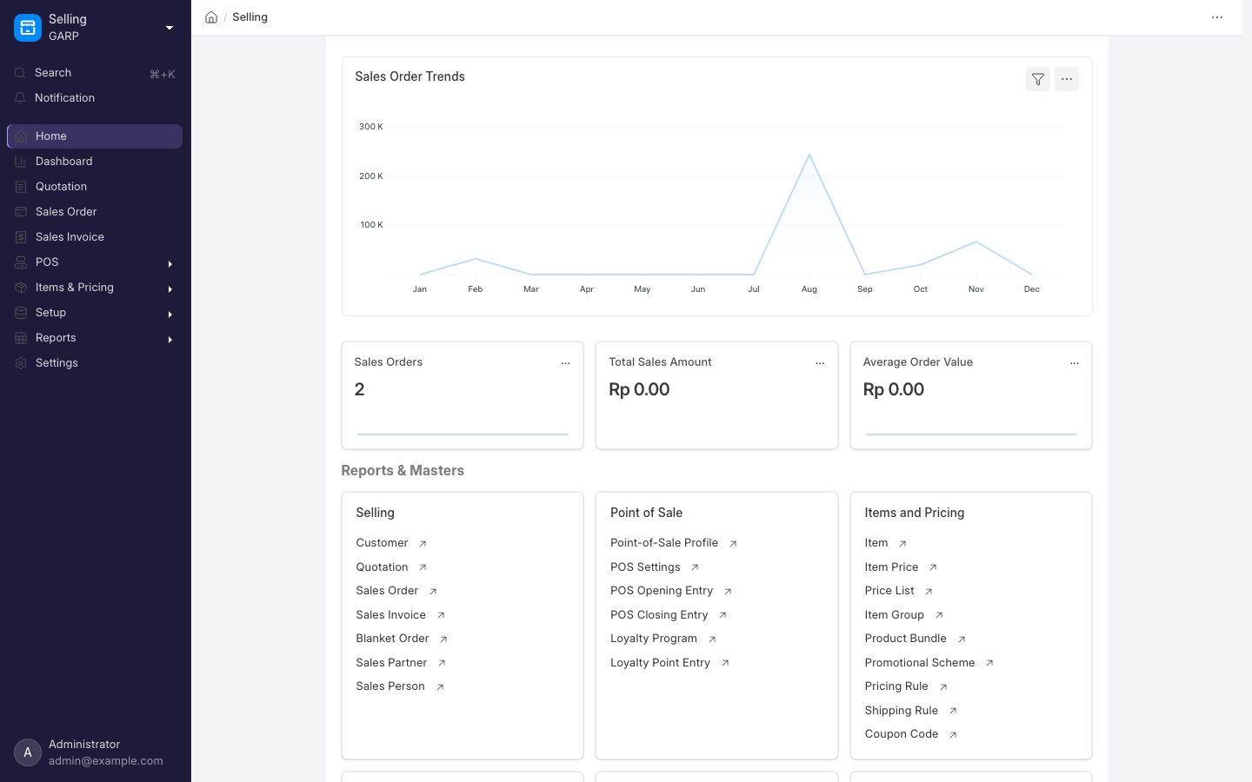Click the Sales Order Trends chart title
This screenshot has width=1252, height=782.
coord(410,76)
